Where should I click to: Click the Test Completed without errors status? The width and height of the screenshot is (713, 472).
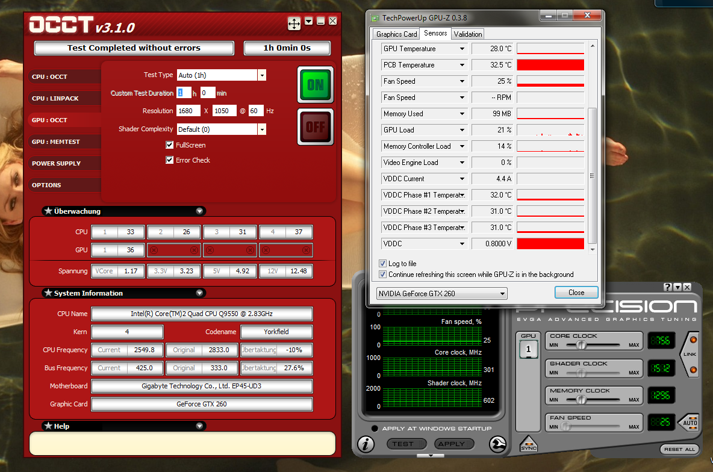point(134,48)
